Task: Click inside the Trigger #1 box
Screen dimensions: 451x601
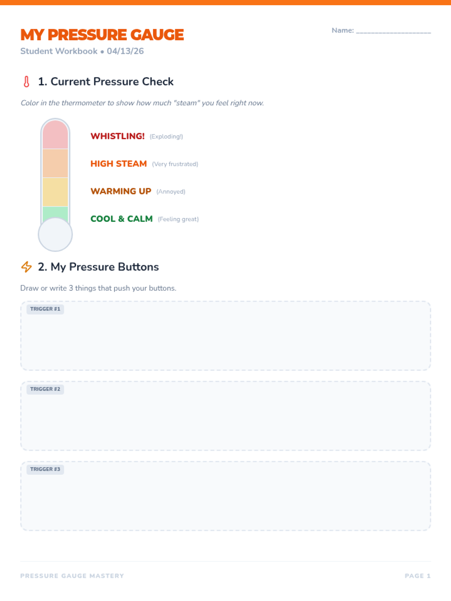Action: [x=225, y=340]
